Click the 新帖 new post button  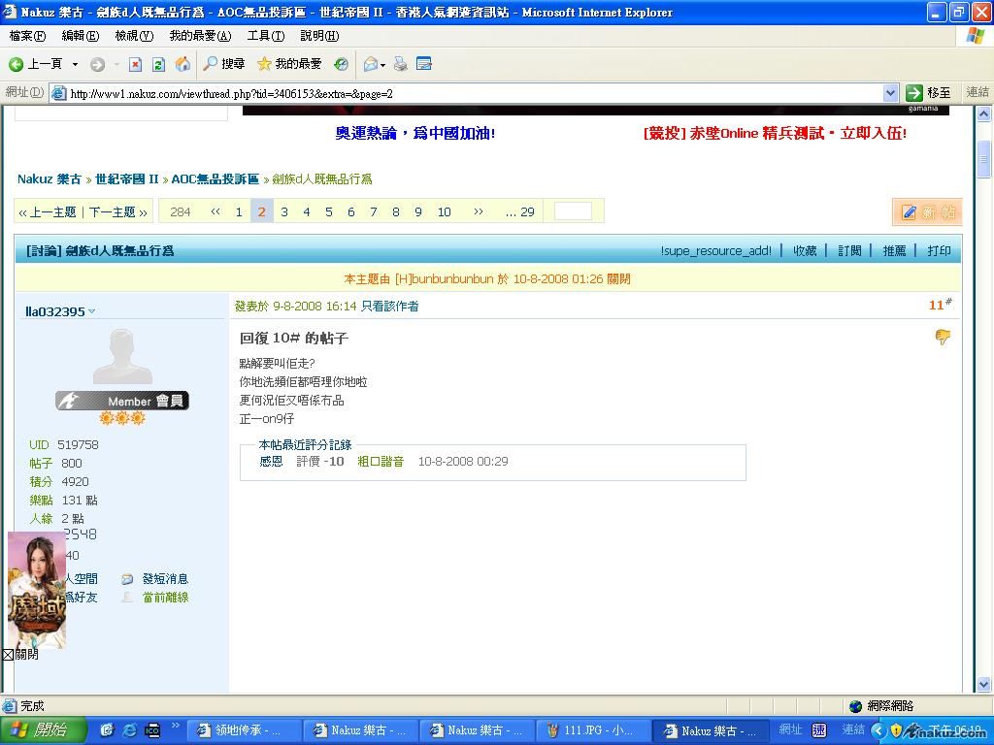click(927, 212)
